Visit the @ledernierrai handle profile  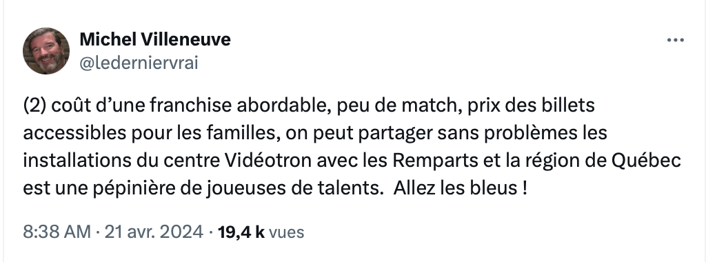pos(139,63)
